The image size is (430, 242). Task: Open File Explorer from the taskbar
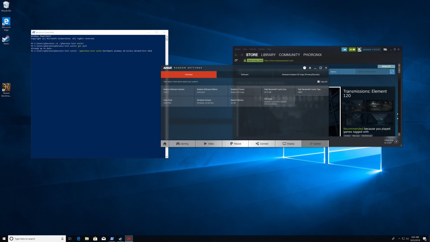(x=87, y=238)
